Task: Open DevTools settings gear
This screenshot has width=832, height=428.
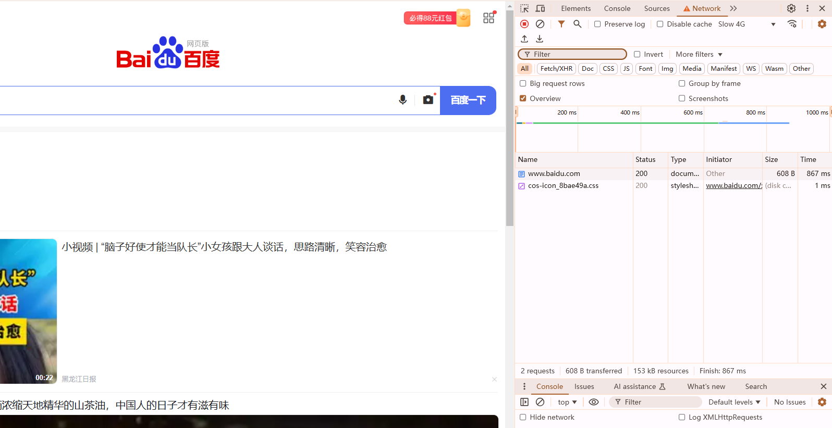Action: [791, 8]
